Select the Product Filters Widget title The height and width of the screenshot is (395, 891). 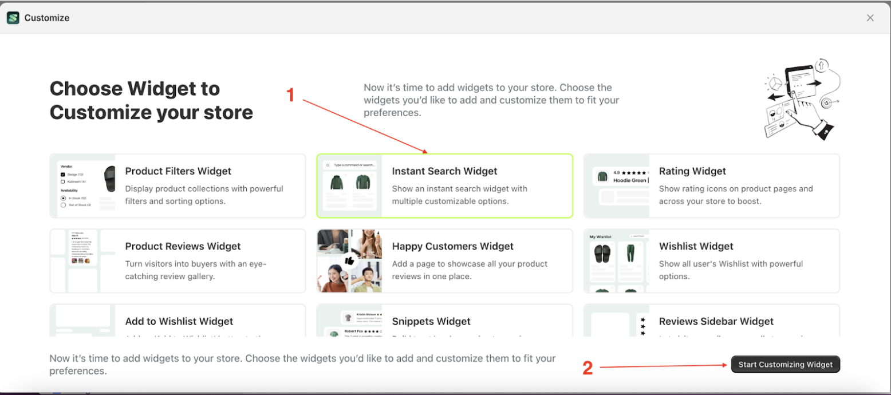178,171
